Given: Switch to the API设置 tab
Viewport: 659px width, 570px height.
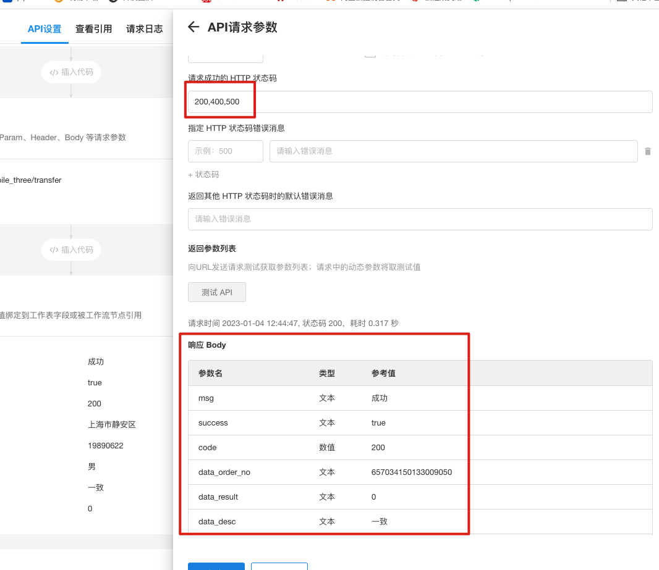Looking at the screenshot, I should click(45, 28).
